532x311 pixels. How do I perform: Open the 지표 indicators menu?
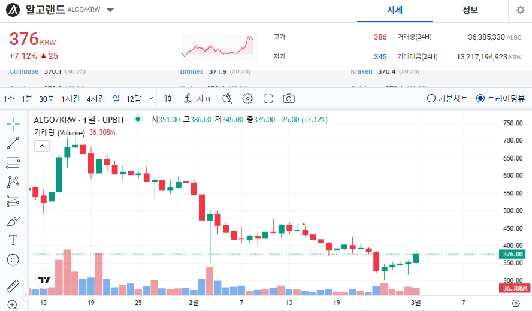198,99
